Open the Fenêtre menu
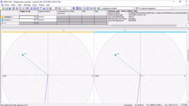The image size is (189, 106). (x=41, y=5)
